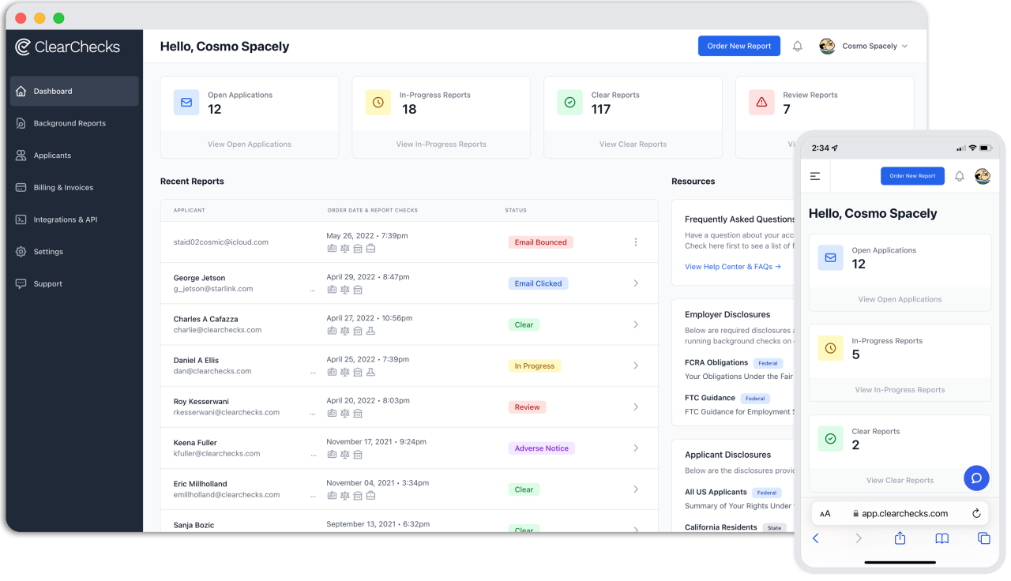
Task: Open View Help Center & FAQs link
Action: tap(732, 267)
